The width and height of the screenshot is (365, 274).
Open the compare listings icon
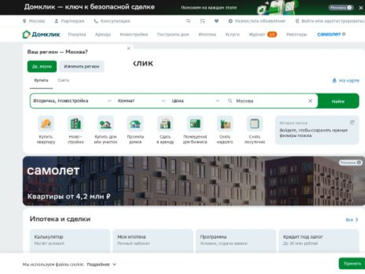[203, 21]
